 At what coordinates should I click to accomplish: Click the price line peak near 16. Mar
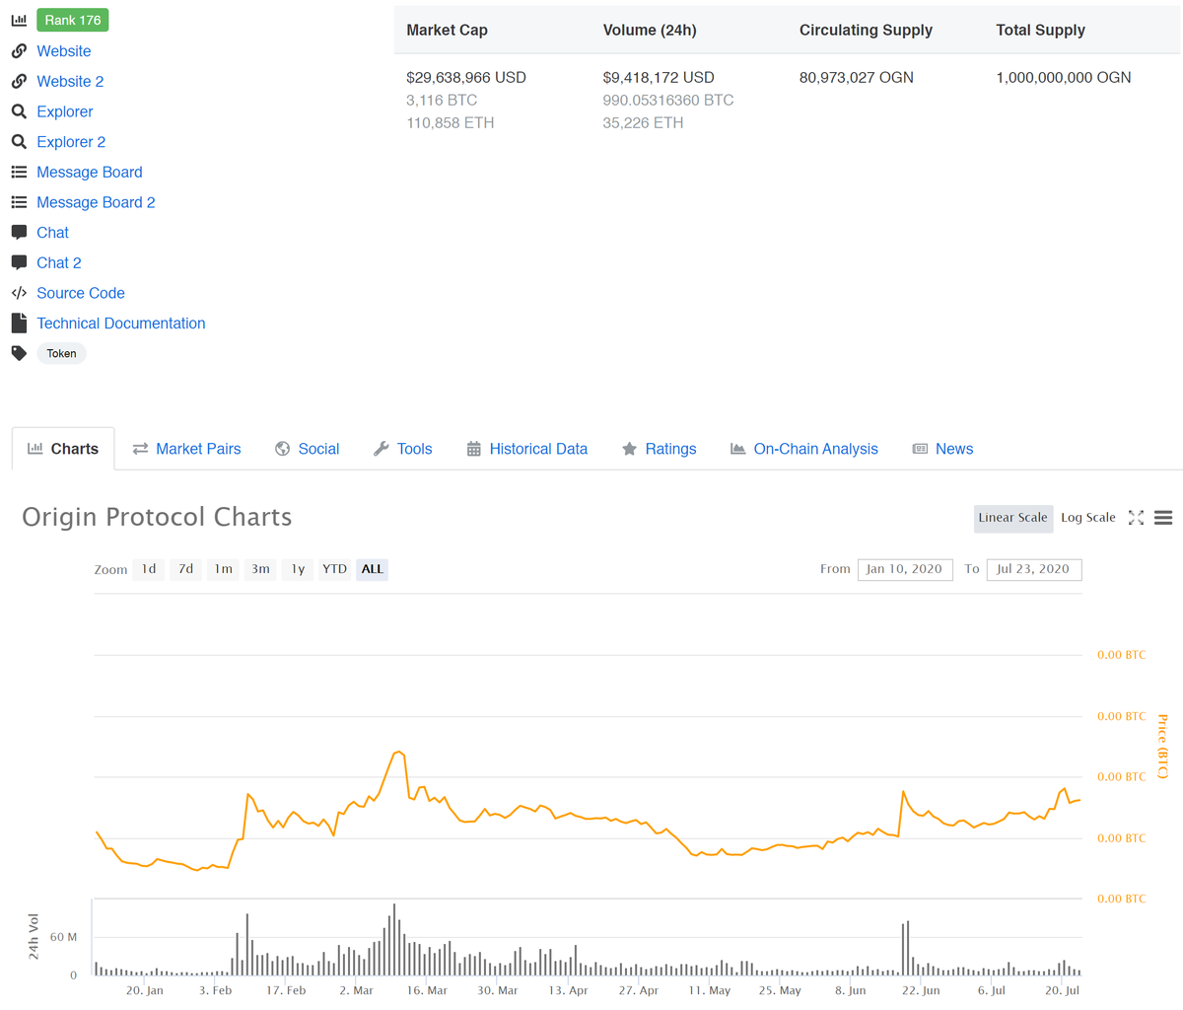(397, 753)
